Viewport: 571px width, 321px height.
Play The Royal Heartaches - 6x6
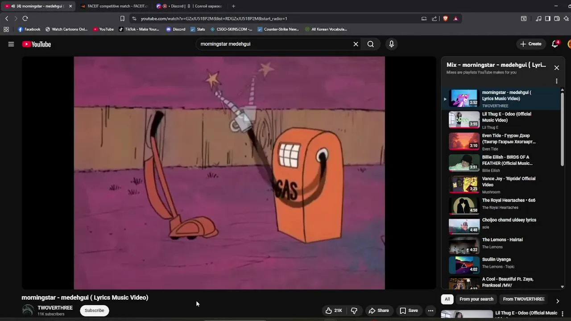click(501, 206)
